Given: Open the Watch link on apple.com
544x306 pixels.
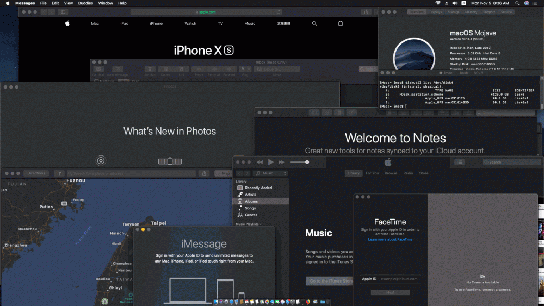Looking at the screenshot, I should [190, 23].
